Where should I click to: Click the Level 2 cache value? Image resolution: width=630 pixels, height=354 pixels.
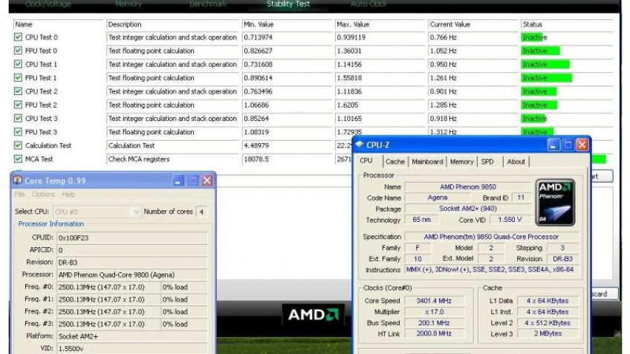pyautogui.click(x=548, y=323)
